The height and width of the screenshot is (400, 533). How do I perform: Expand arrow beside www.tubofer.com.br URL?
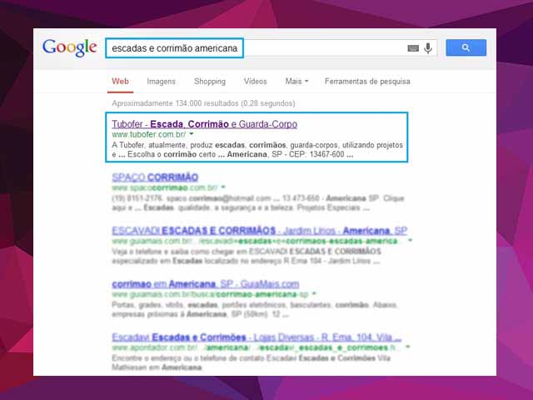tap(192, 134)
